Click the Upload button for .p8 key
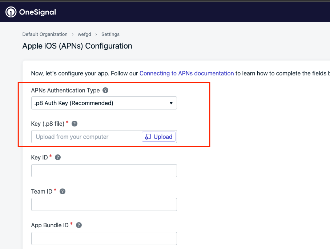The image size is (330, 249). coord(159,137)
